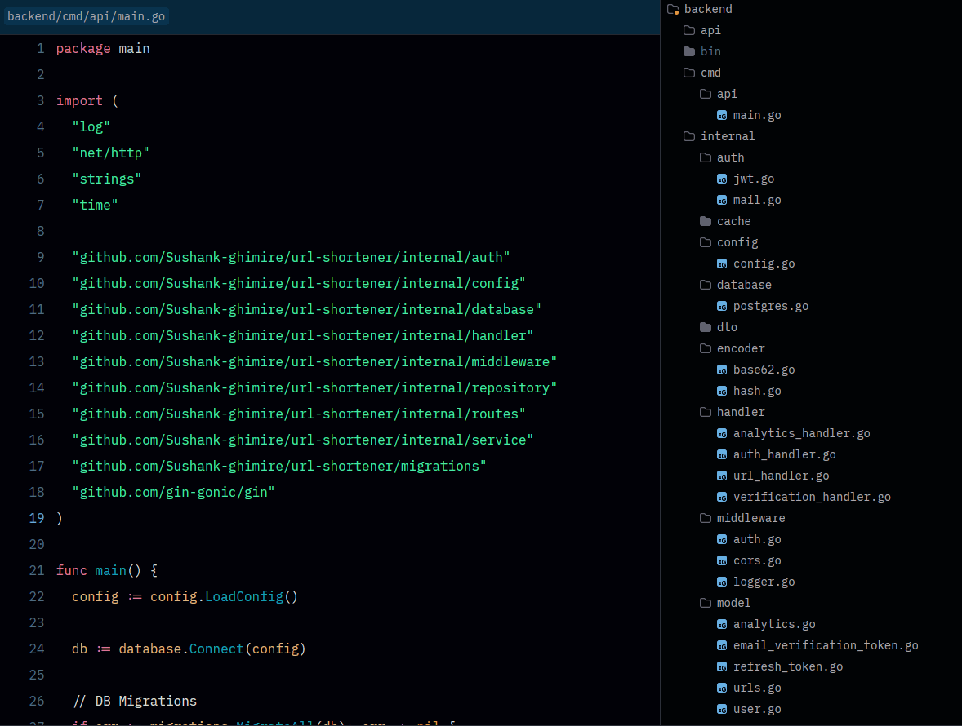Click the logger.go file icon
Viewport: 962px width, 726px height.
tap(722, 582)
